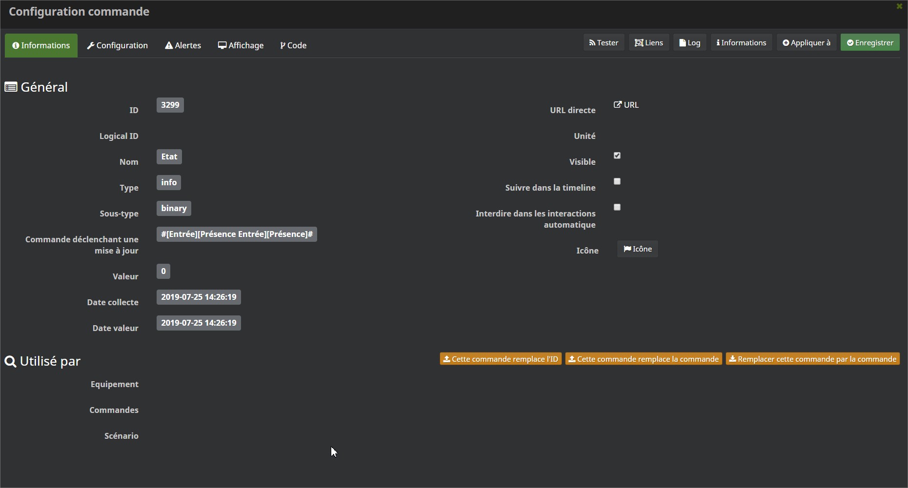Enable Suivre dans la timeline checkbox

point(617,181)
